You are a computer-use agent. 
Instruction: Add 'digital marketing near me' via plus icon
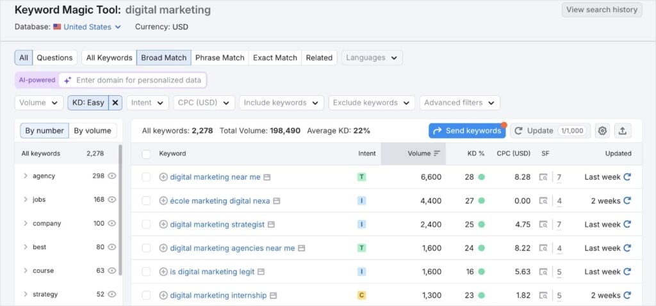[163, 177]
